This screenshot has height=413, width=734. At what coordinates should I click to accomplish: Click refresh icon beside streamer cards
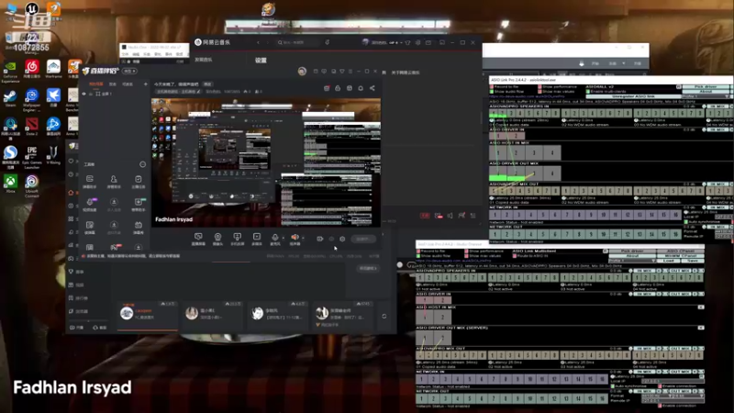tap(384, 316)
